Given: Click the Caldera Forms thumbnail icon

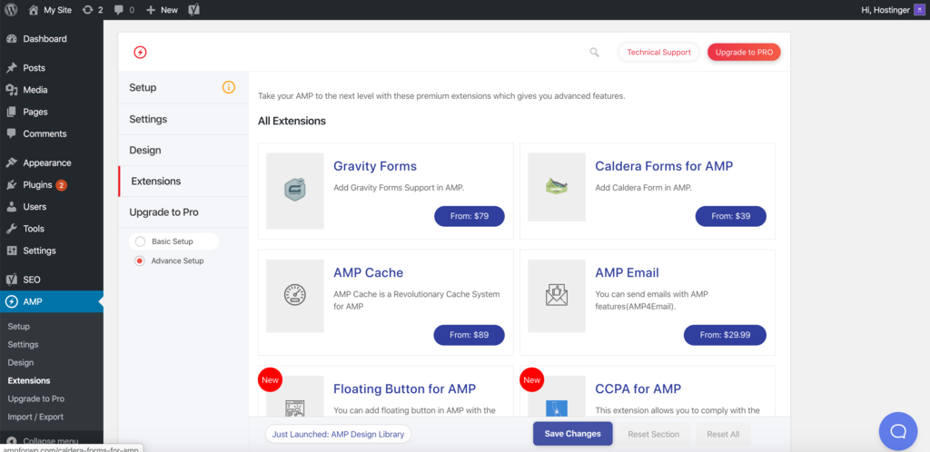Looking at the screenshot, I should click(557, 187).
